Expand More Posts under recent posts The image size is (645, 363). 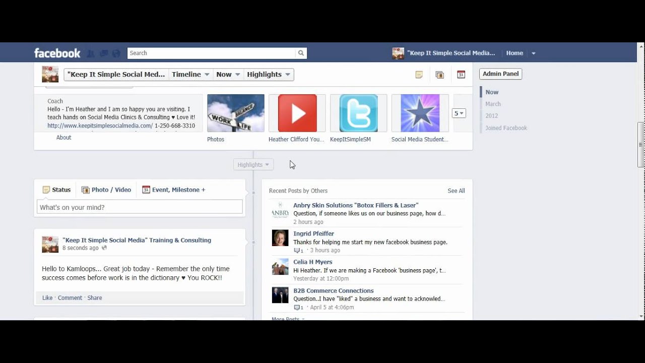click(288, 319)
